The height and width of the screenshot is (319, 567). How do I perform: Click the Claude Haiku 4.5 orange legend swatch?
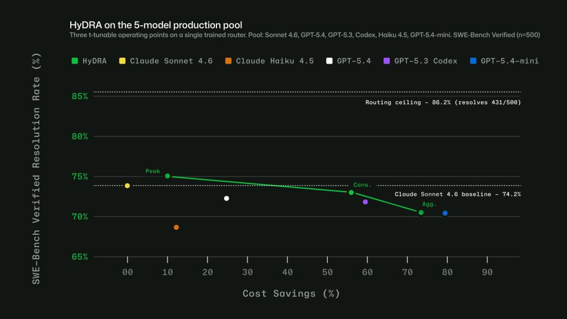pyautogui.click(x=228, y=61)
